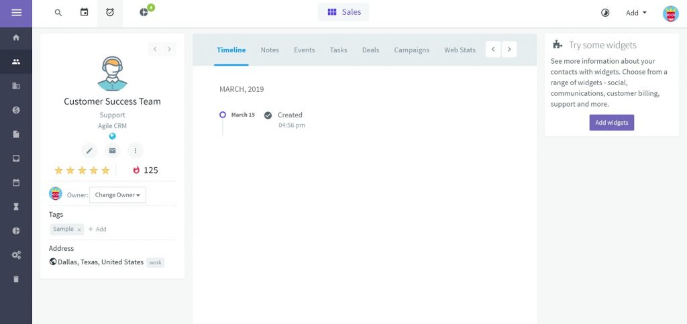Image resolution: width=687 pixels, height=324 pixels.
Task: Click the Dallas, Texas, United States address
Action: pos(101,262)
